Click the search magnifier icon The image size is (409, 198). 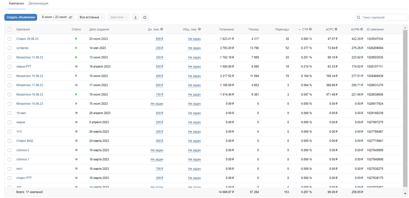[x=359, y=17]
